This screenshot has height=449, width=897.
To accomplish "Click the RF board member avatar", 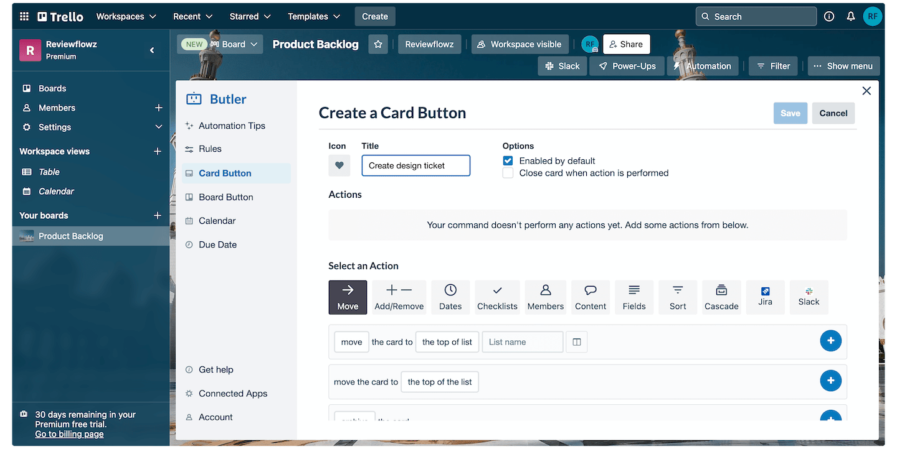I will pos(590,44).
